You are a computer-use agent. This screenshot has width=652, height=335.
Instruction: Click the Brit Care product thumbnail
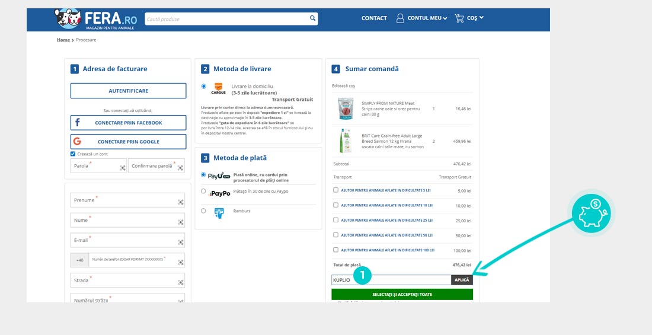pyautogui.click(x=345, y=142)
